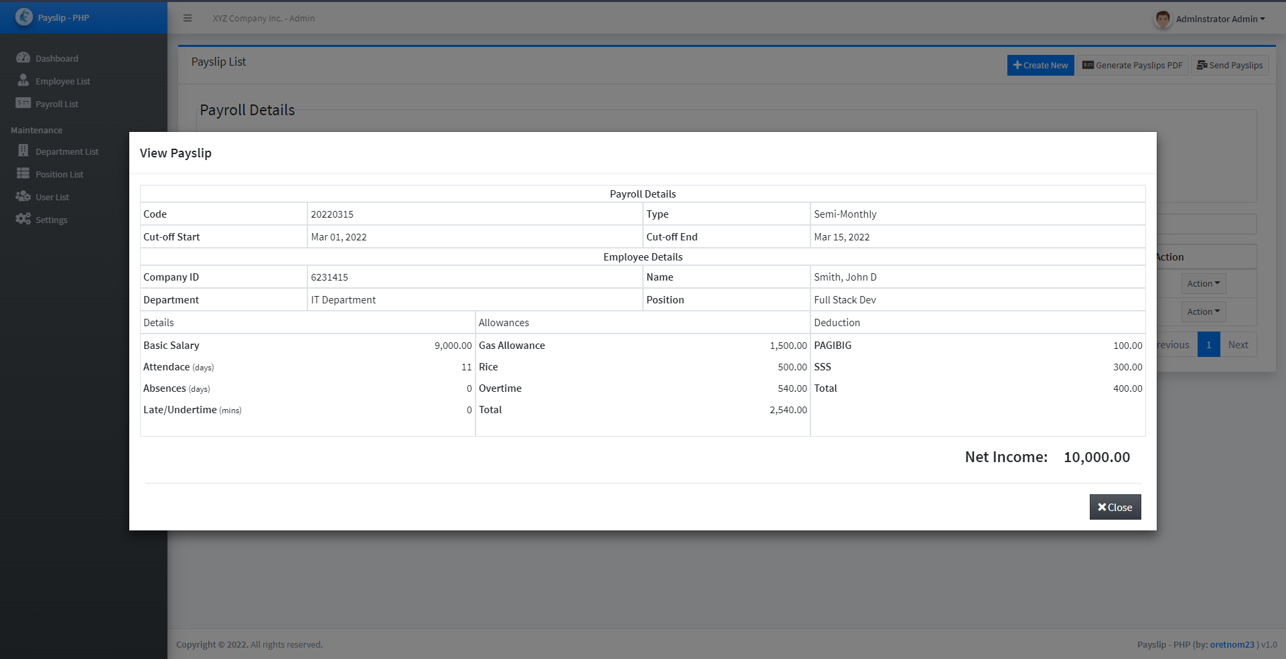Click the View Payslip modal title
The image size is (1286, 659).
click(x=175, y=153)
